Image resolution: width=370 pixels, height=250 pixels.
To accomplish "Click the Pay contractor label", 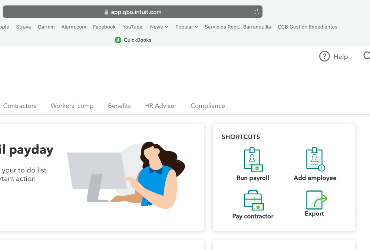I will click(x=253, y=216).
